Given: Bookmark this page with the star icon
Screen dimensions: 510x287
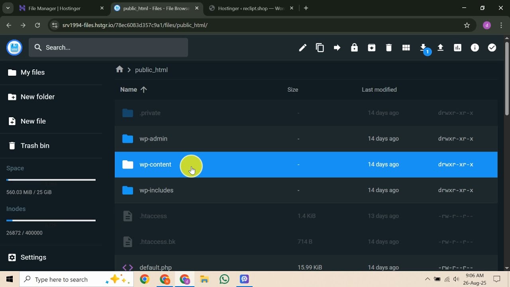Looking at the screenshot, I should click(467, 25).
